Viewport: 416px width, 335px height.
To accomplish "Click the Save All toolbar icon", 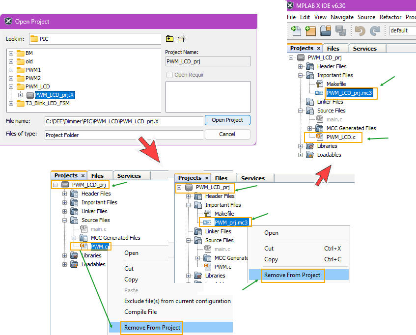I will pos(340,30).
